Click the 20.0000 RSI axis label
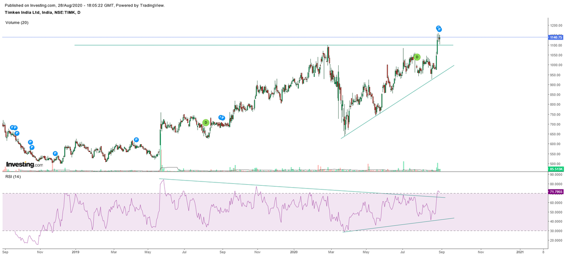 (x=556, y=240)
